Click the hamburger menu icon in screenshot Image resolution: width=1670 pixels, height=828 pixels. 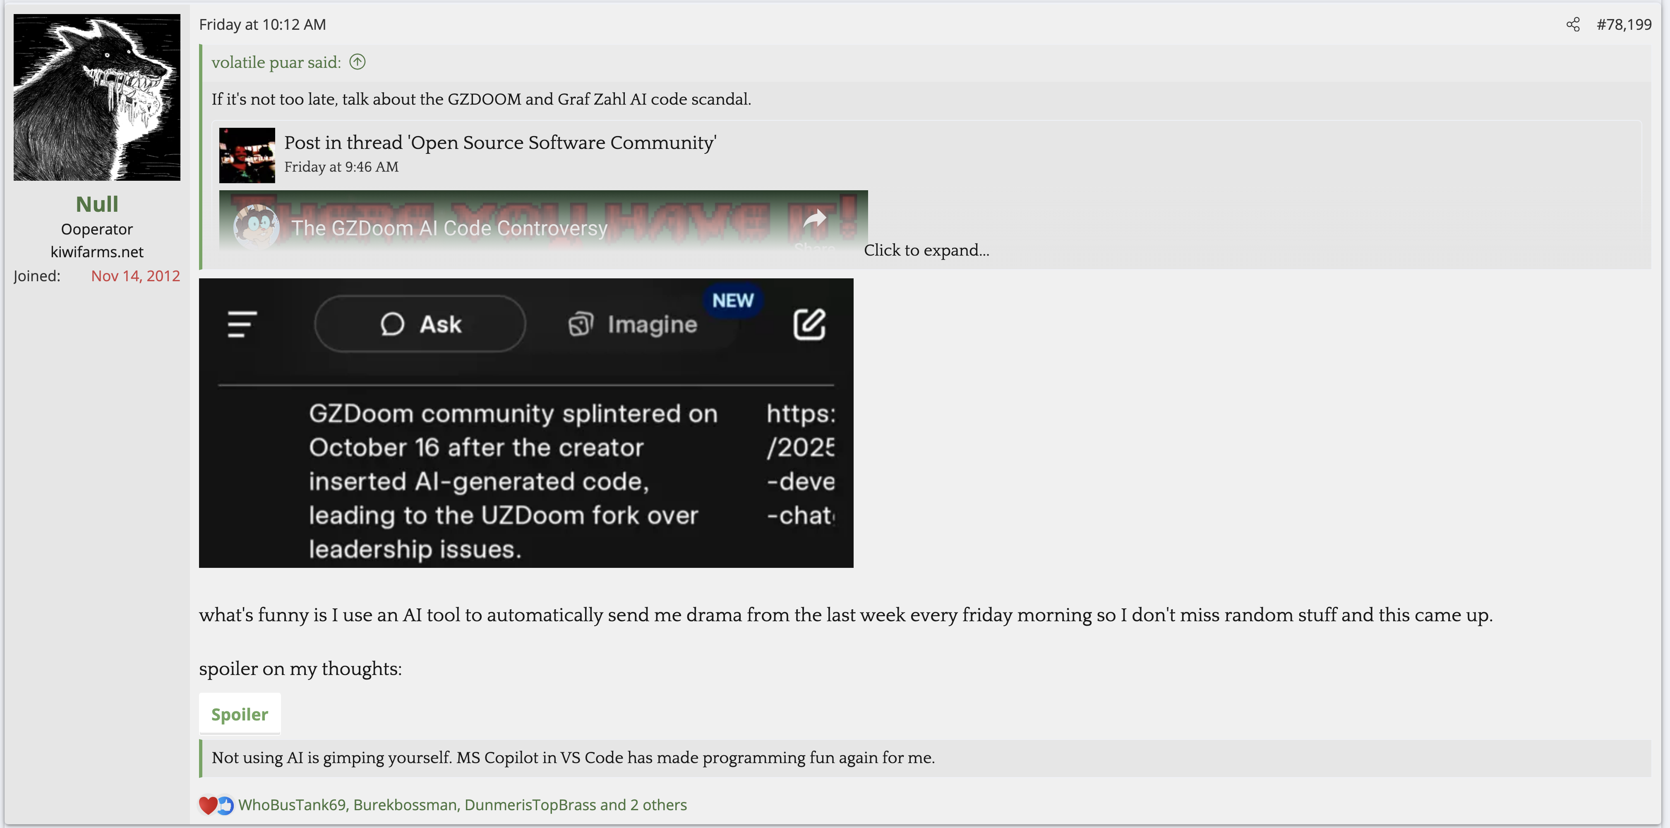(242, 324)
